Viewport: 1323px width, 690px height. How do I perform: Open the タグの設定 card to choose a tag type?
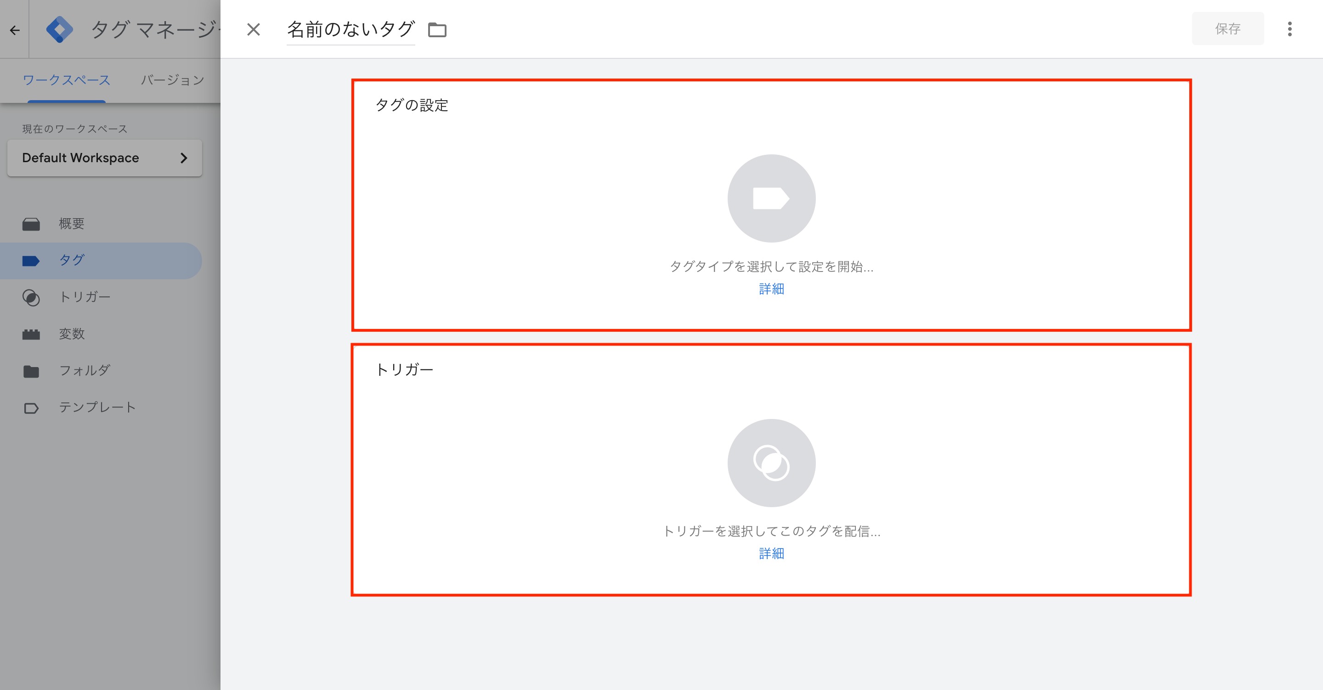(771, 205)
